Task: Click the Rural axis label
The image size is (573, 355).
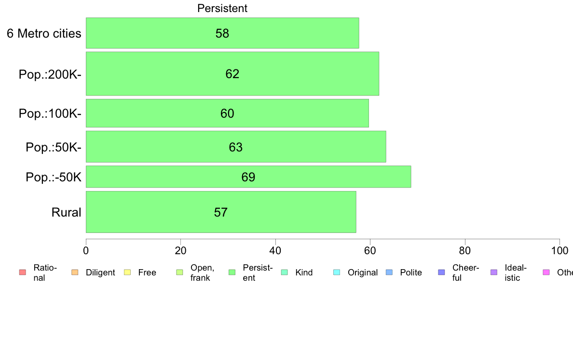Action: pos(66,212)
